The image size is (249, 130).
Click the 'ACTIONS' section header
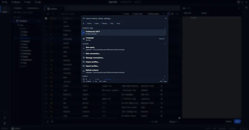(x=86, y=44)
